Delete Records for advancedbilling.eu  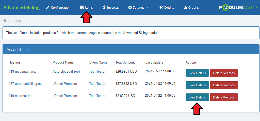coord(224,85)
